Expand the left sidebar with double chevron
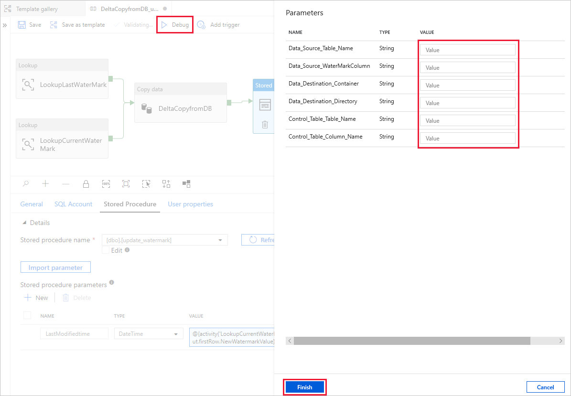 click(5, 25)
